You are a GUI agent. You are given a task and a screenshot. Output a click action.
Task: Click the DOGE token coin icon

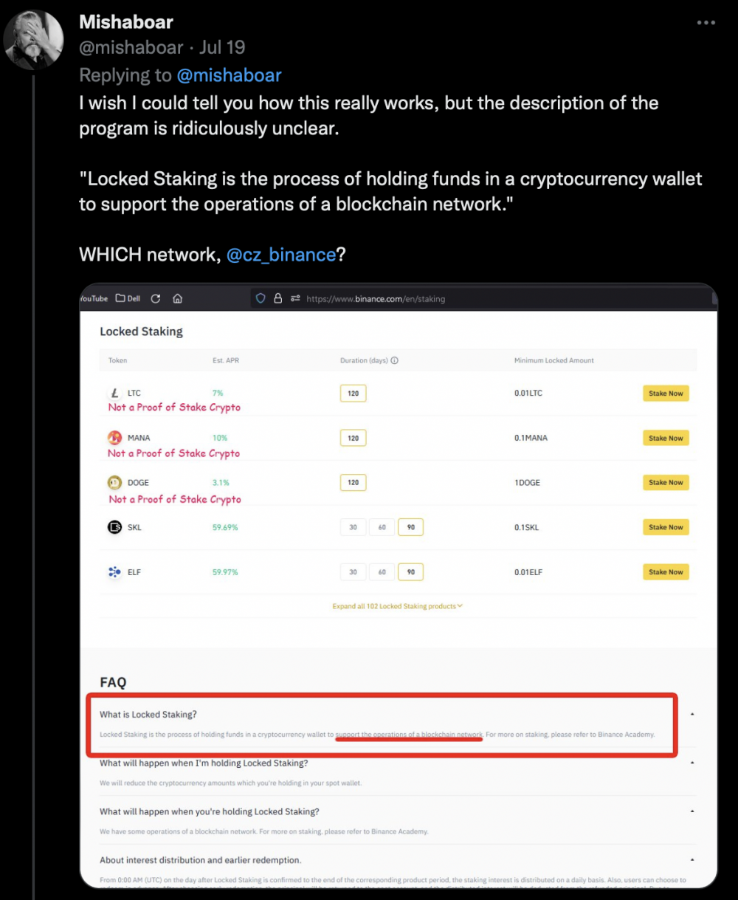[x=114, y=483]
